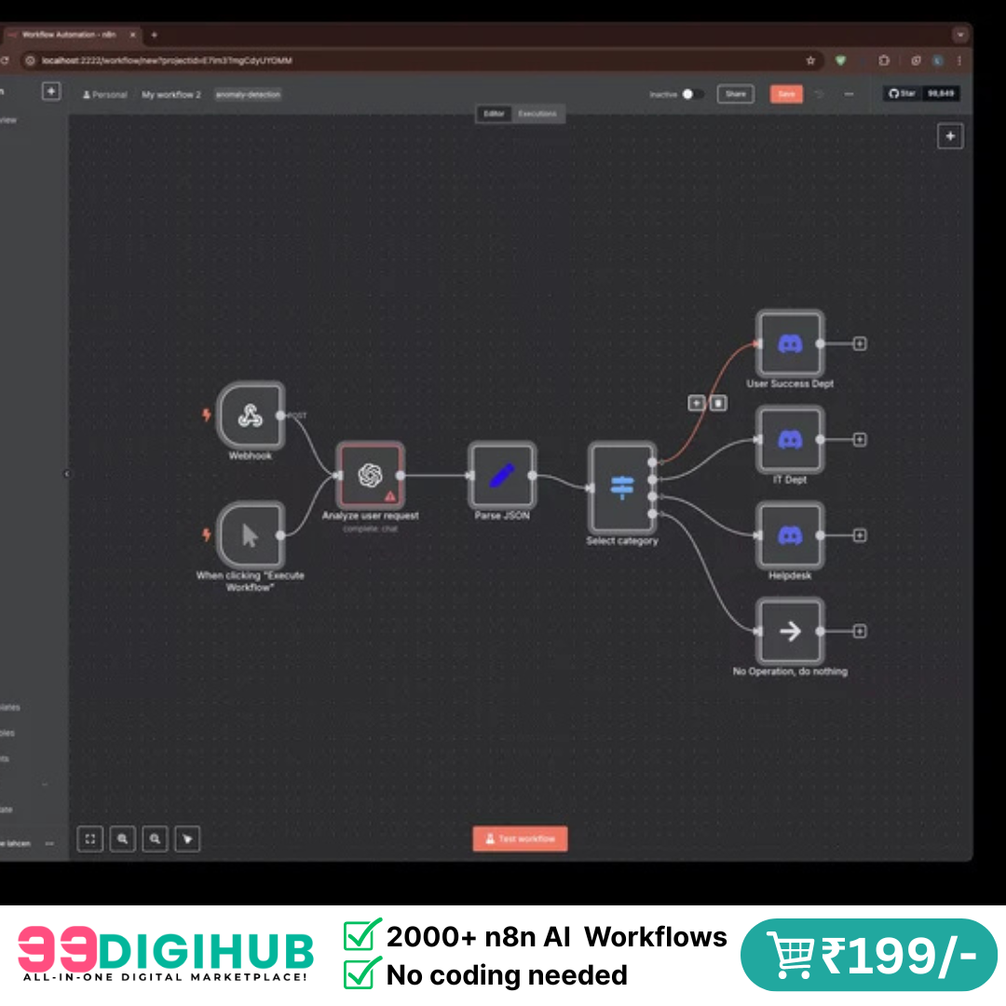Viewport: 1006px width, 1006px height.
Task: Expand the IT Dept node output connector
Action: click(x=858, y=439)
